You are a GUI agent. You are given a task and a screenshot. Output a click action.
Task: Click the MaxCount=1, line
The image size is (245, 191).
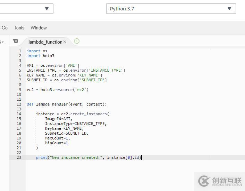pos(58,138)
